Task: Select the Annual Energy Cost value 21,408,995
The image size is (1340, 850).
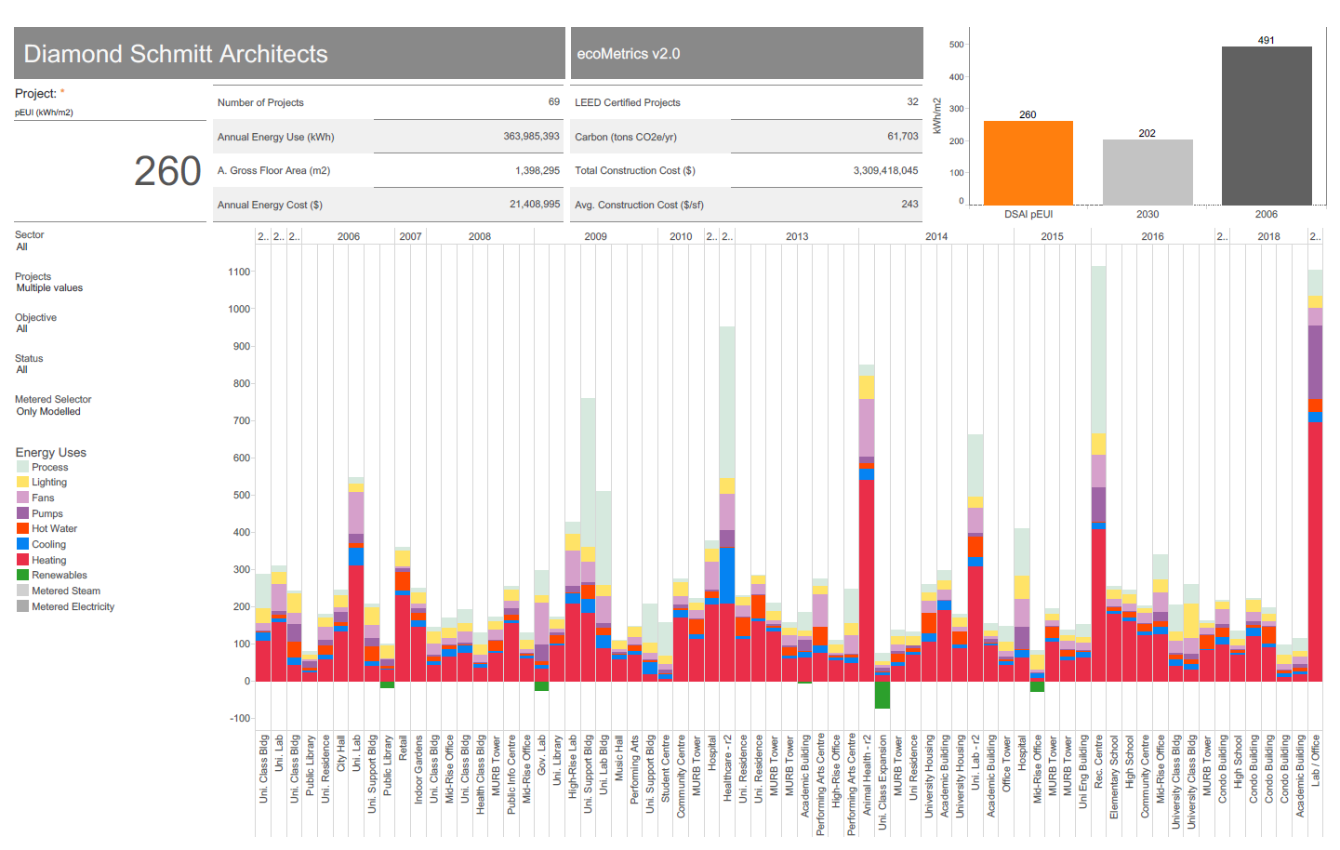Action: point(535,205)
